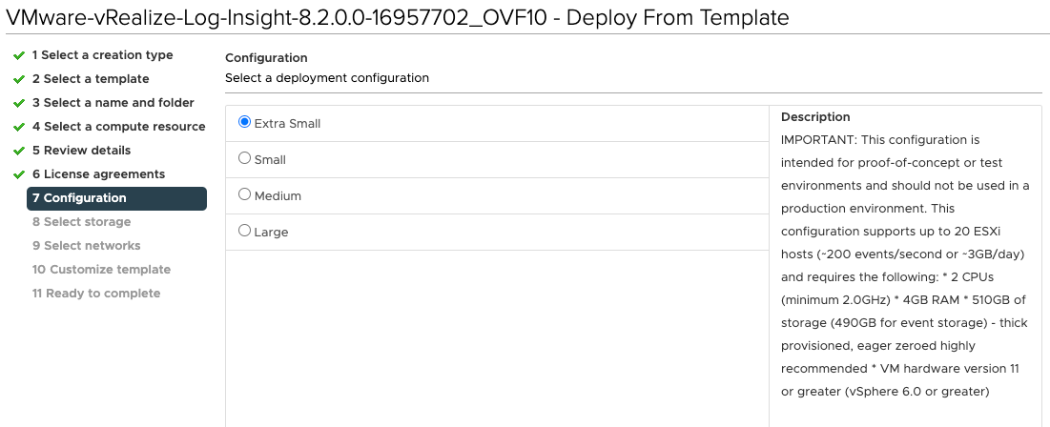Click checkmark next to Select a compute resource
This screenshot has height=427, width=1050.
pyautogui.click(x=19, y=127)
